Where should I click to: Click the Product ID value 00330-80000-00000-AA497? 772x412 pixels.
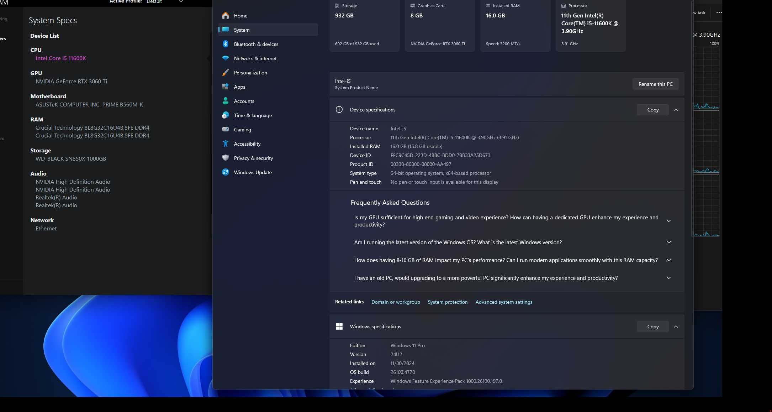pyautogui.click(x=421, y=164)
